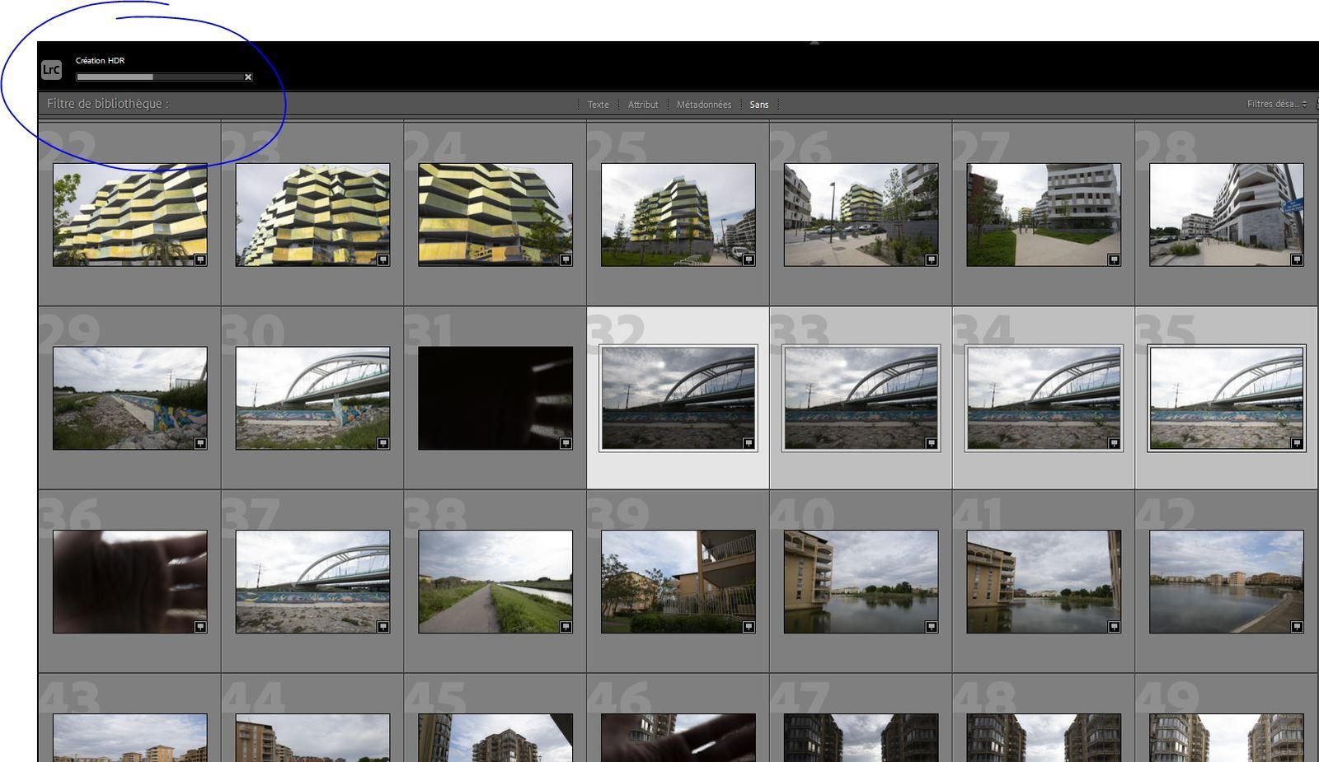Click metadata badge on thumbnail 42

[1297, 627]
